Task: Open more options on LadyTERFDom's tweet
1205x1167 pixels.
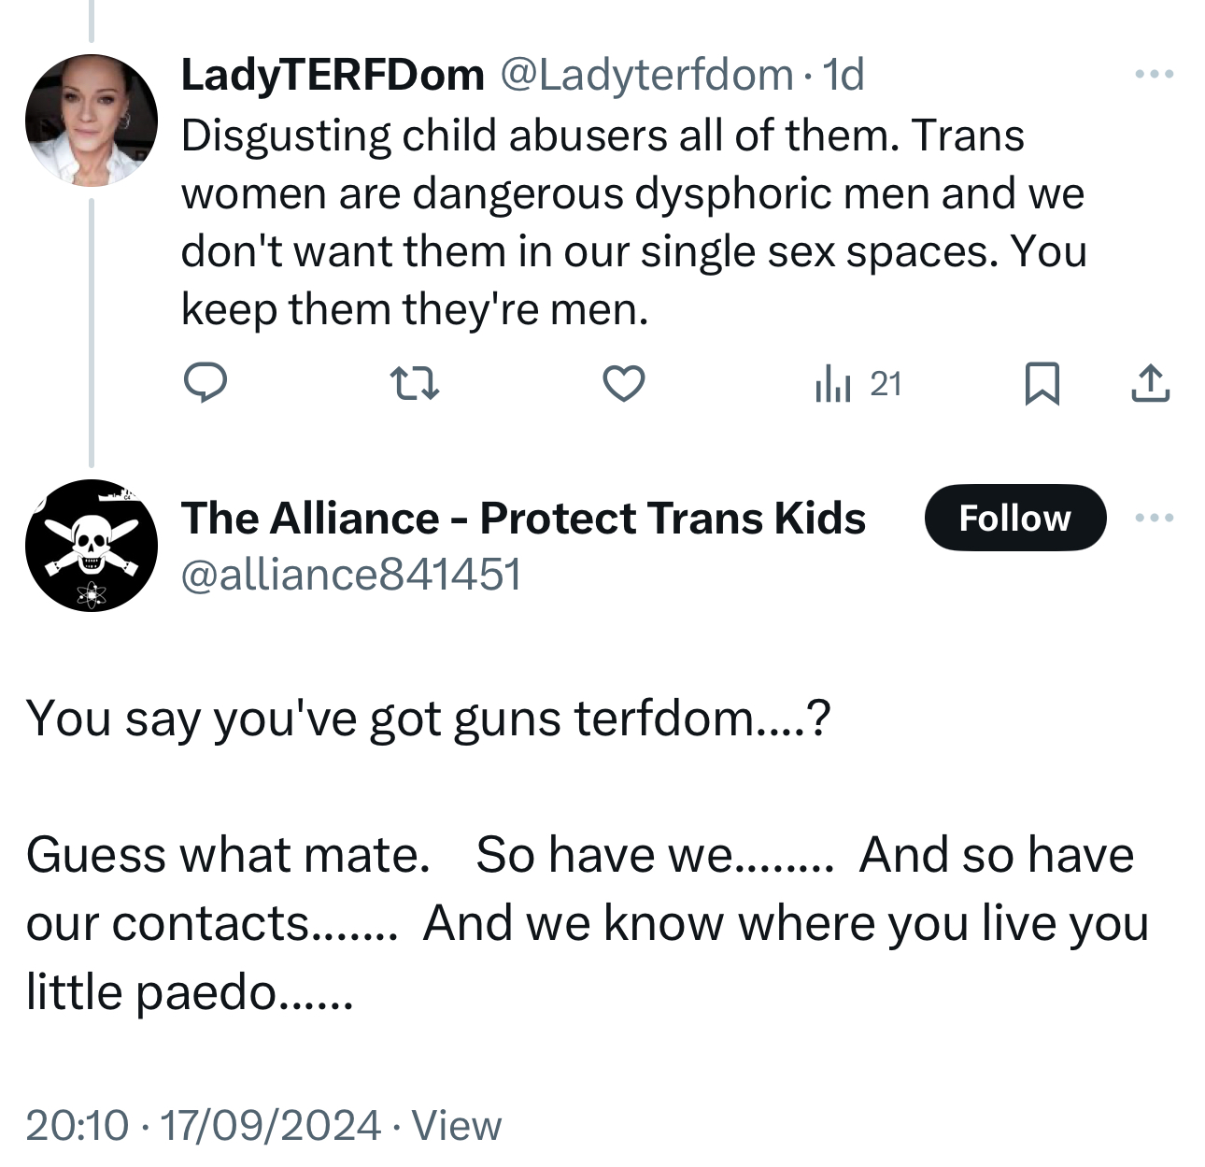Action: click(1155, 74)
